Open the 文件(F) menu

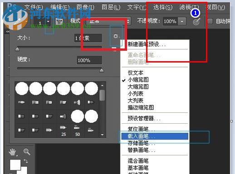(x=34, y=7)
